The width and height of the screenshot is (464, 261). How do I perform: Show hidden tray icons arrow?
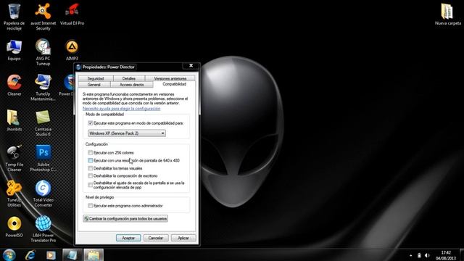411,255
